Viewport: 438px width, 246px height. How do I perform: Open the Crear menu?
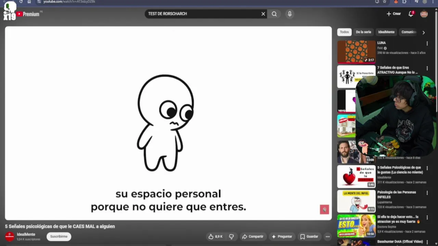click(x=394, y=14)
